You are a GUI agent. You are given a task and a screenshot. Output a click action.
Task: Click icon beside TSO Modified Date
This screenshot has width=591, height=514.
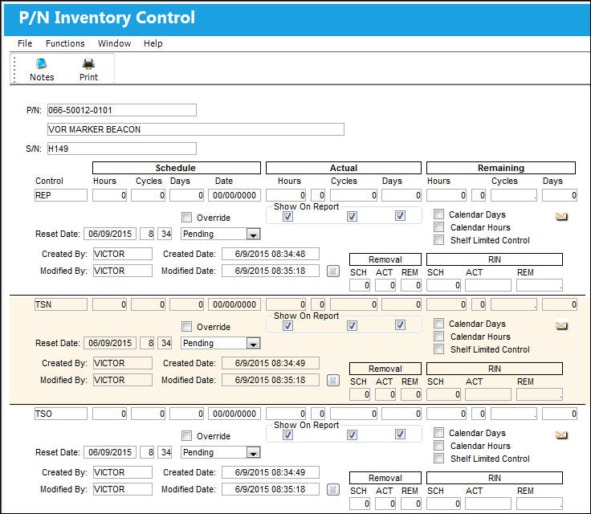pos(332,490)
